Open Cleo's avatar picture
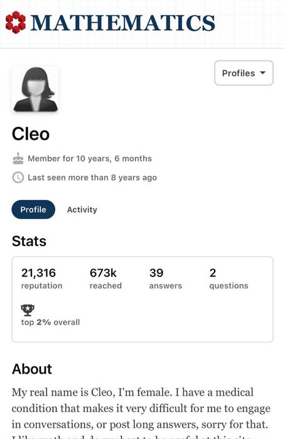285x439 pixels. click(35, 89)
